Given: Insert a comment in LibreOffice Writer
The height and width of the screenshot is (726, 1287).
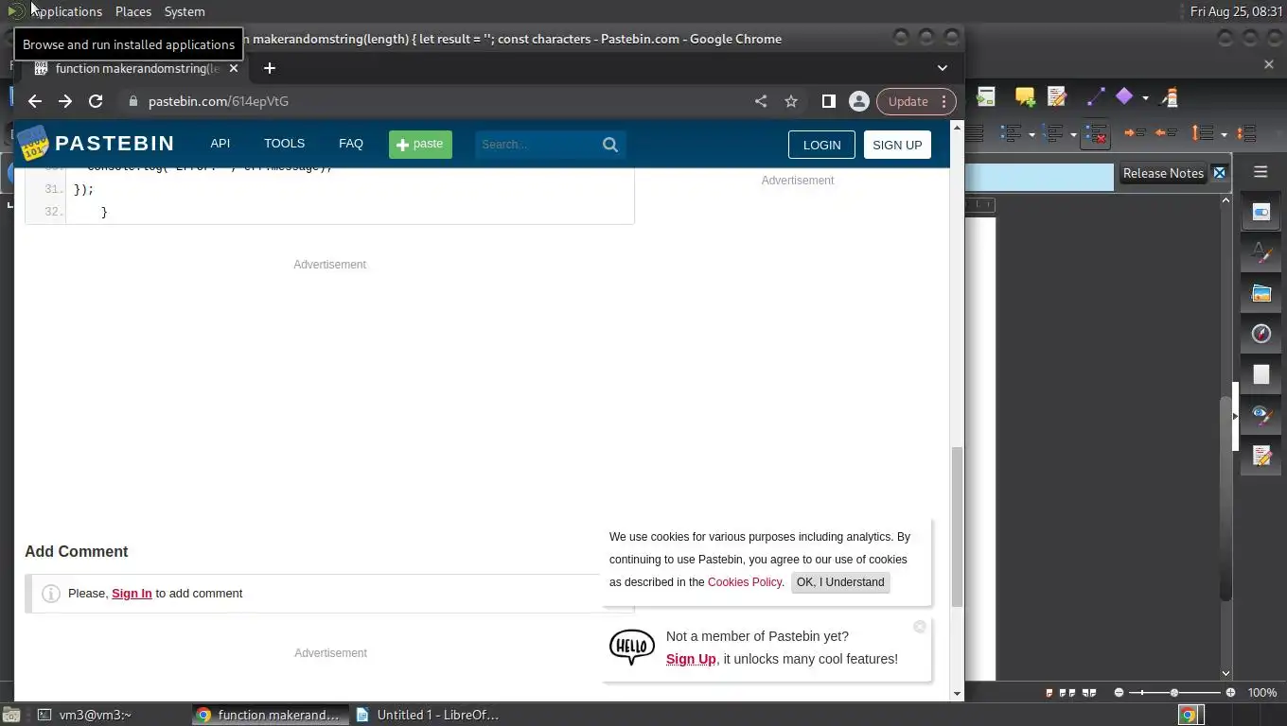Looking at the screenshot, I should coord(1025,96).
